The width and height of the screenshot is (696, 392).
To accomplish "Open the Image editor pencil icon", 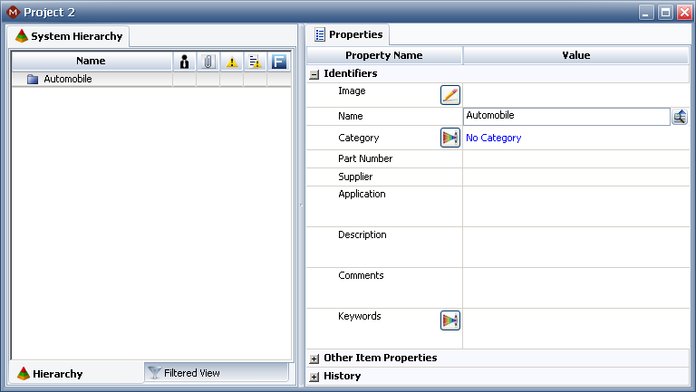I will click(x=450, y=95).
